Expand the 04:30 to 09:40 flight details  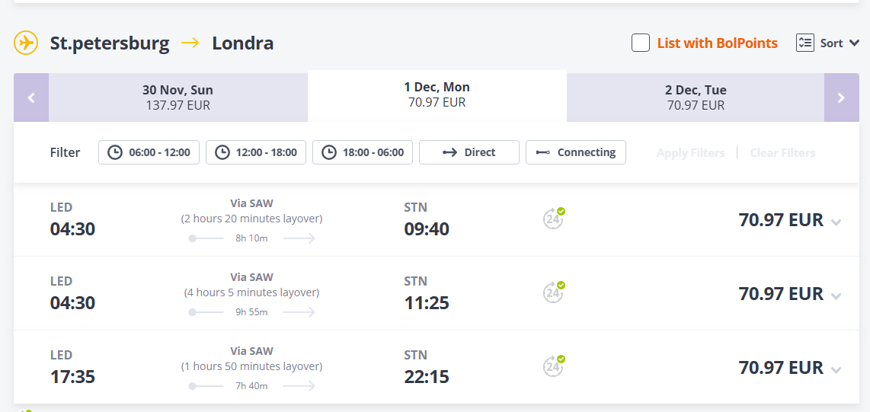836,222
